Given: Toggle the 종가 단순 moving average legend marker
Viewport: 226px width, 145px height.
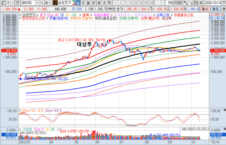Looking at the screenshot, I should pos(37,15).
